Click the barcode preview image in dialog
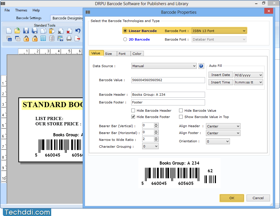Image resolution: width=280 pixels, height=216 pixels. [179, 173]
